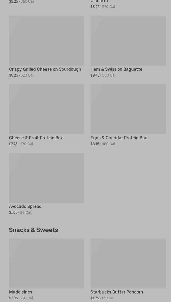The width and height of the screenshot is (171, 302).
Task: Click the Madeleines item name
Action: click(20, 292)
